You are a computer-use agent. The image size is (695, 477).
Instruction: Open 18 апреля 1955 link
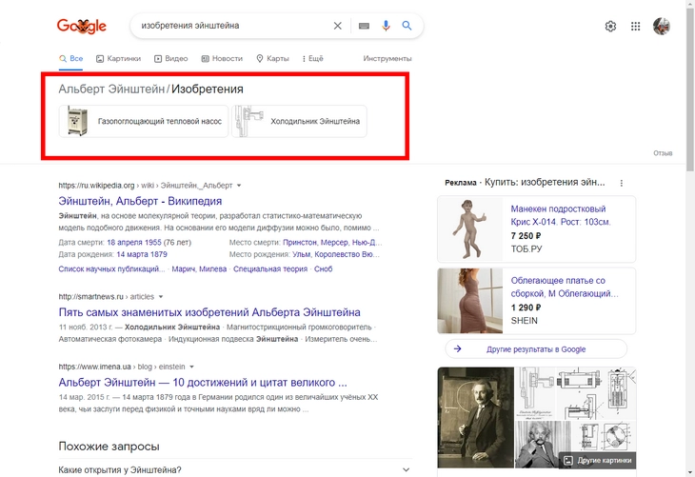pyautogui.click(x=134, y=243)
